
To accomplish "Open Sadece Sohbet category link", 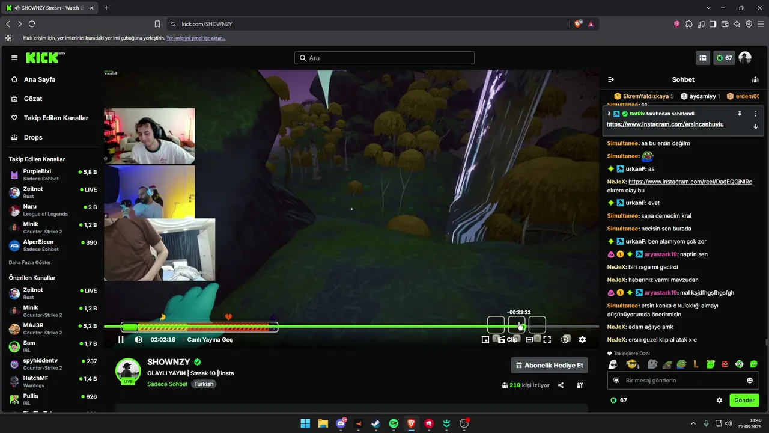I will point(168,384).
